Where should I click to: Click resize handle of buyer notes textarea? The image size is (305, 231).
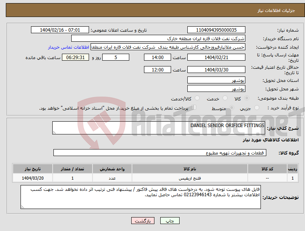(x=22, y=207)
